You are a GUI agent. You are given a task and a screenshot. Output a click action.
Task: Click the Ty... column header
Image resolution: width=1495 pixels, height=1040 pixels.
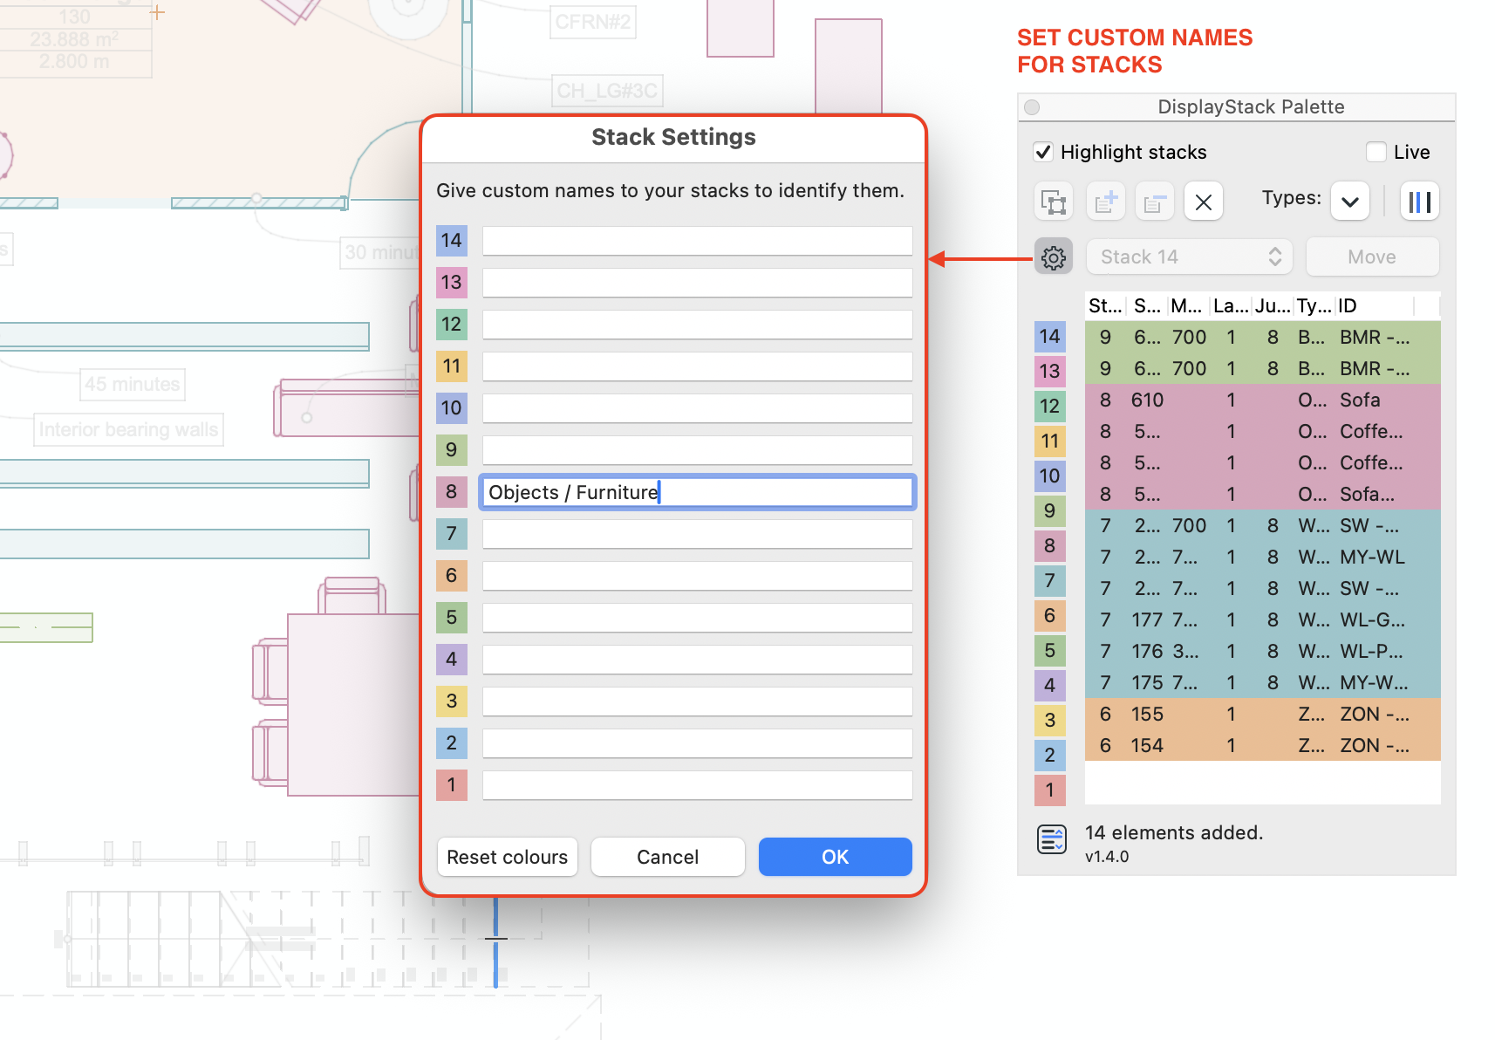point(1314,306)
